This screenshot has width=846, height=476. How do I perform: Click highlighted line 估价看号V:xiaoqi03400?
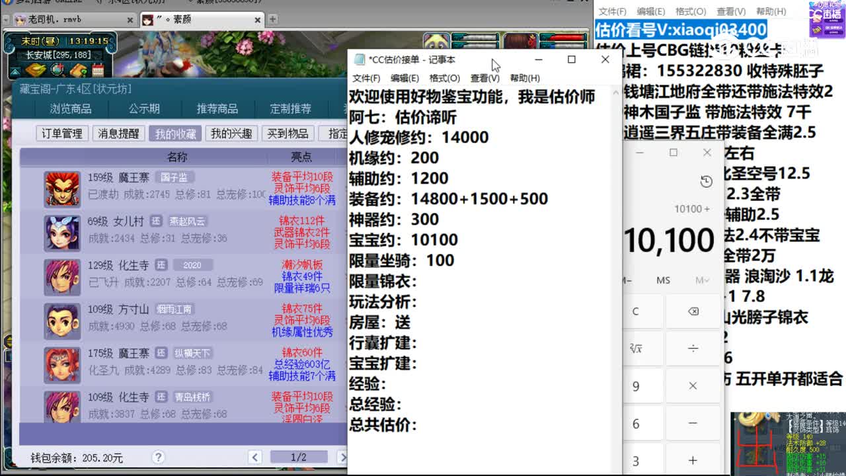tap(681, 30)
